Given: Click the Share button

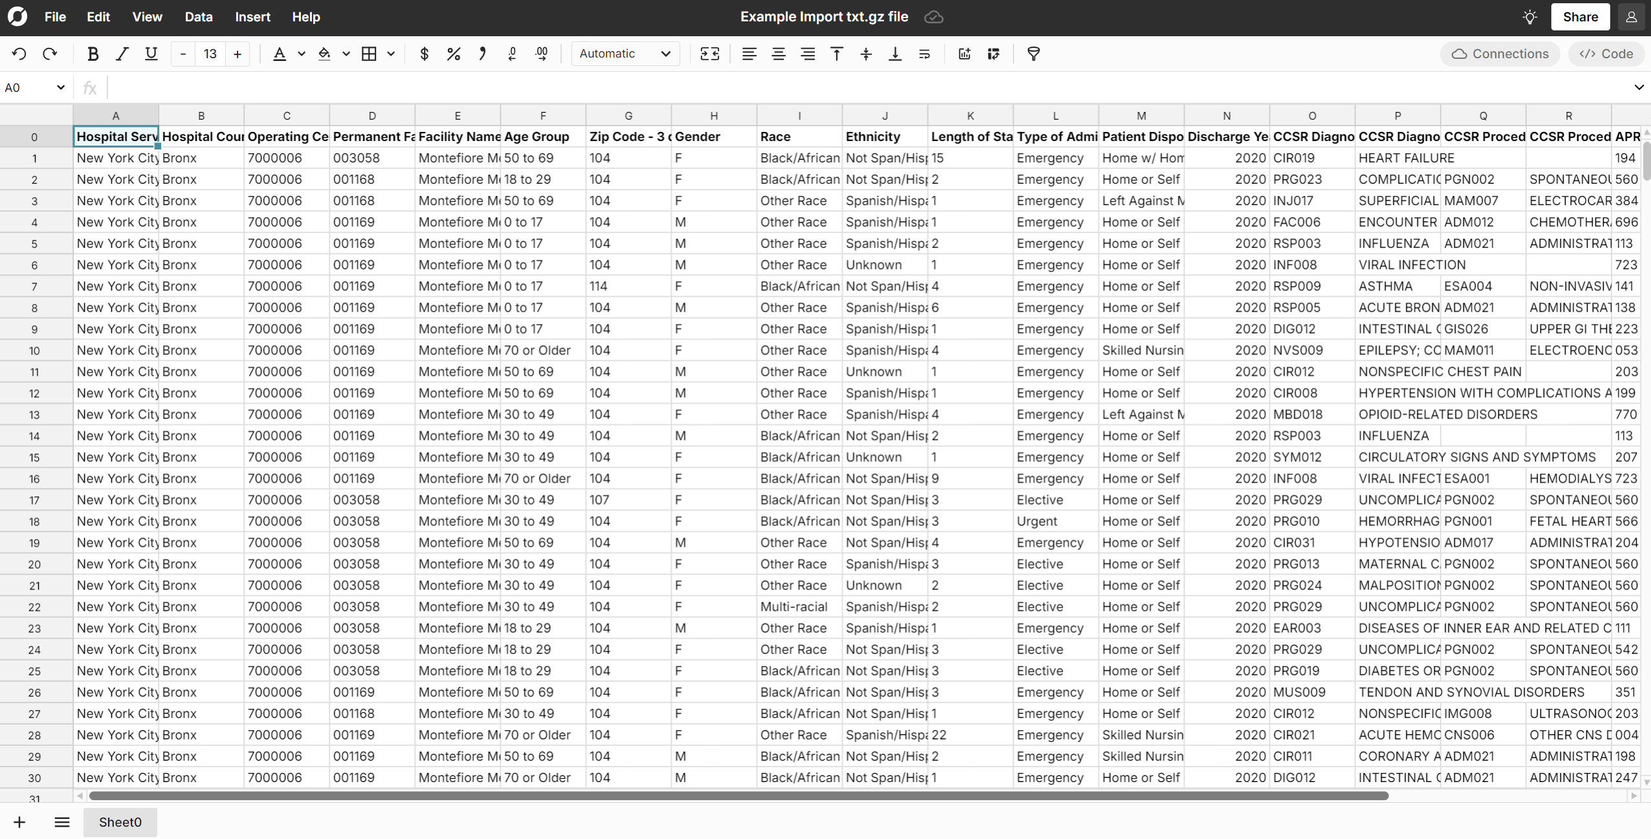Looking at the screenshot, I should pos(1580,16).
